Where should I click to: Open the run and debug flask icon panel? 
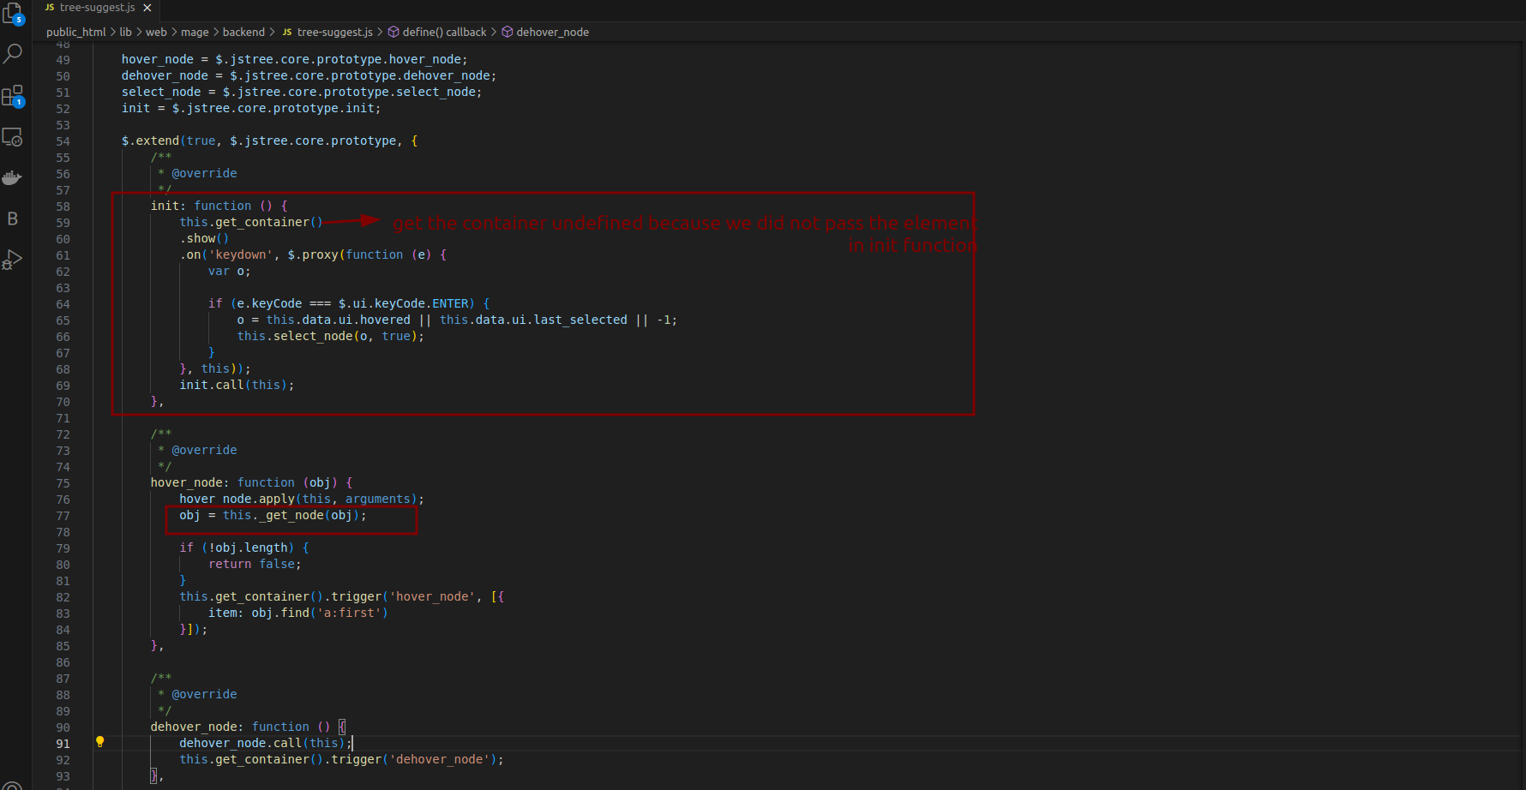click(14, 260)
